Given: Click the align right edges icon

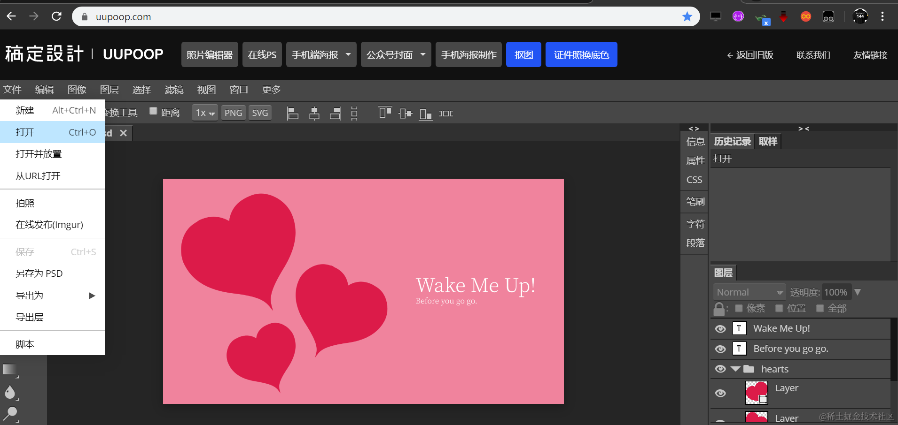Looking at the screenshot, I should 336,113.
